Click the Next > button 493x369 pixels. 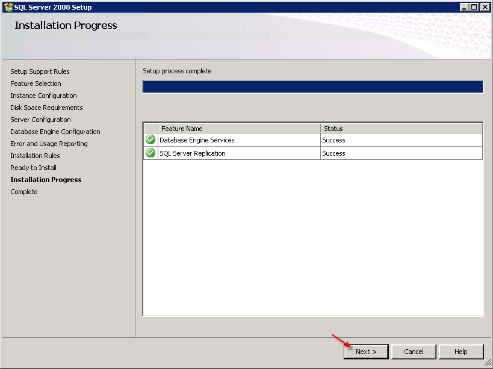pyautogui.click(x=366, y=352)
